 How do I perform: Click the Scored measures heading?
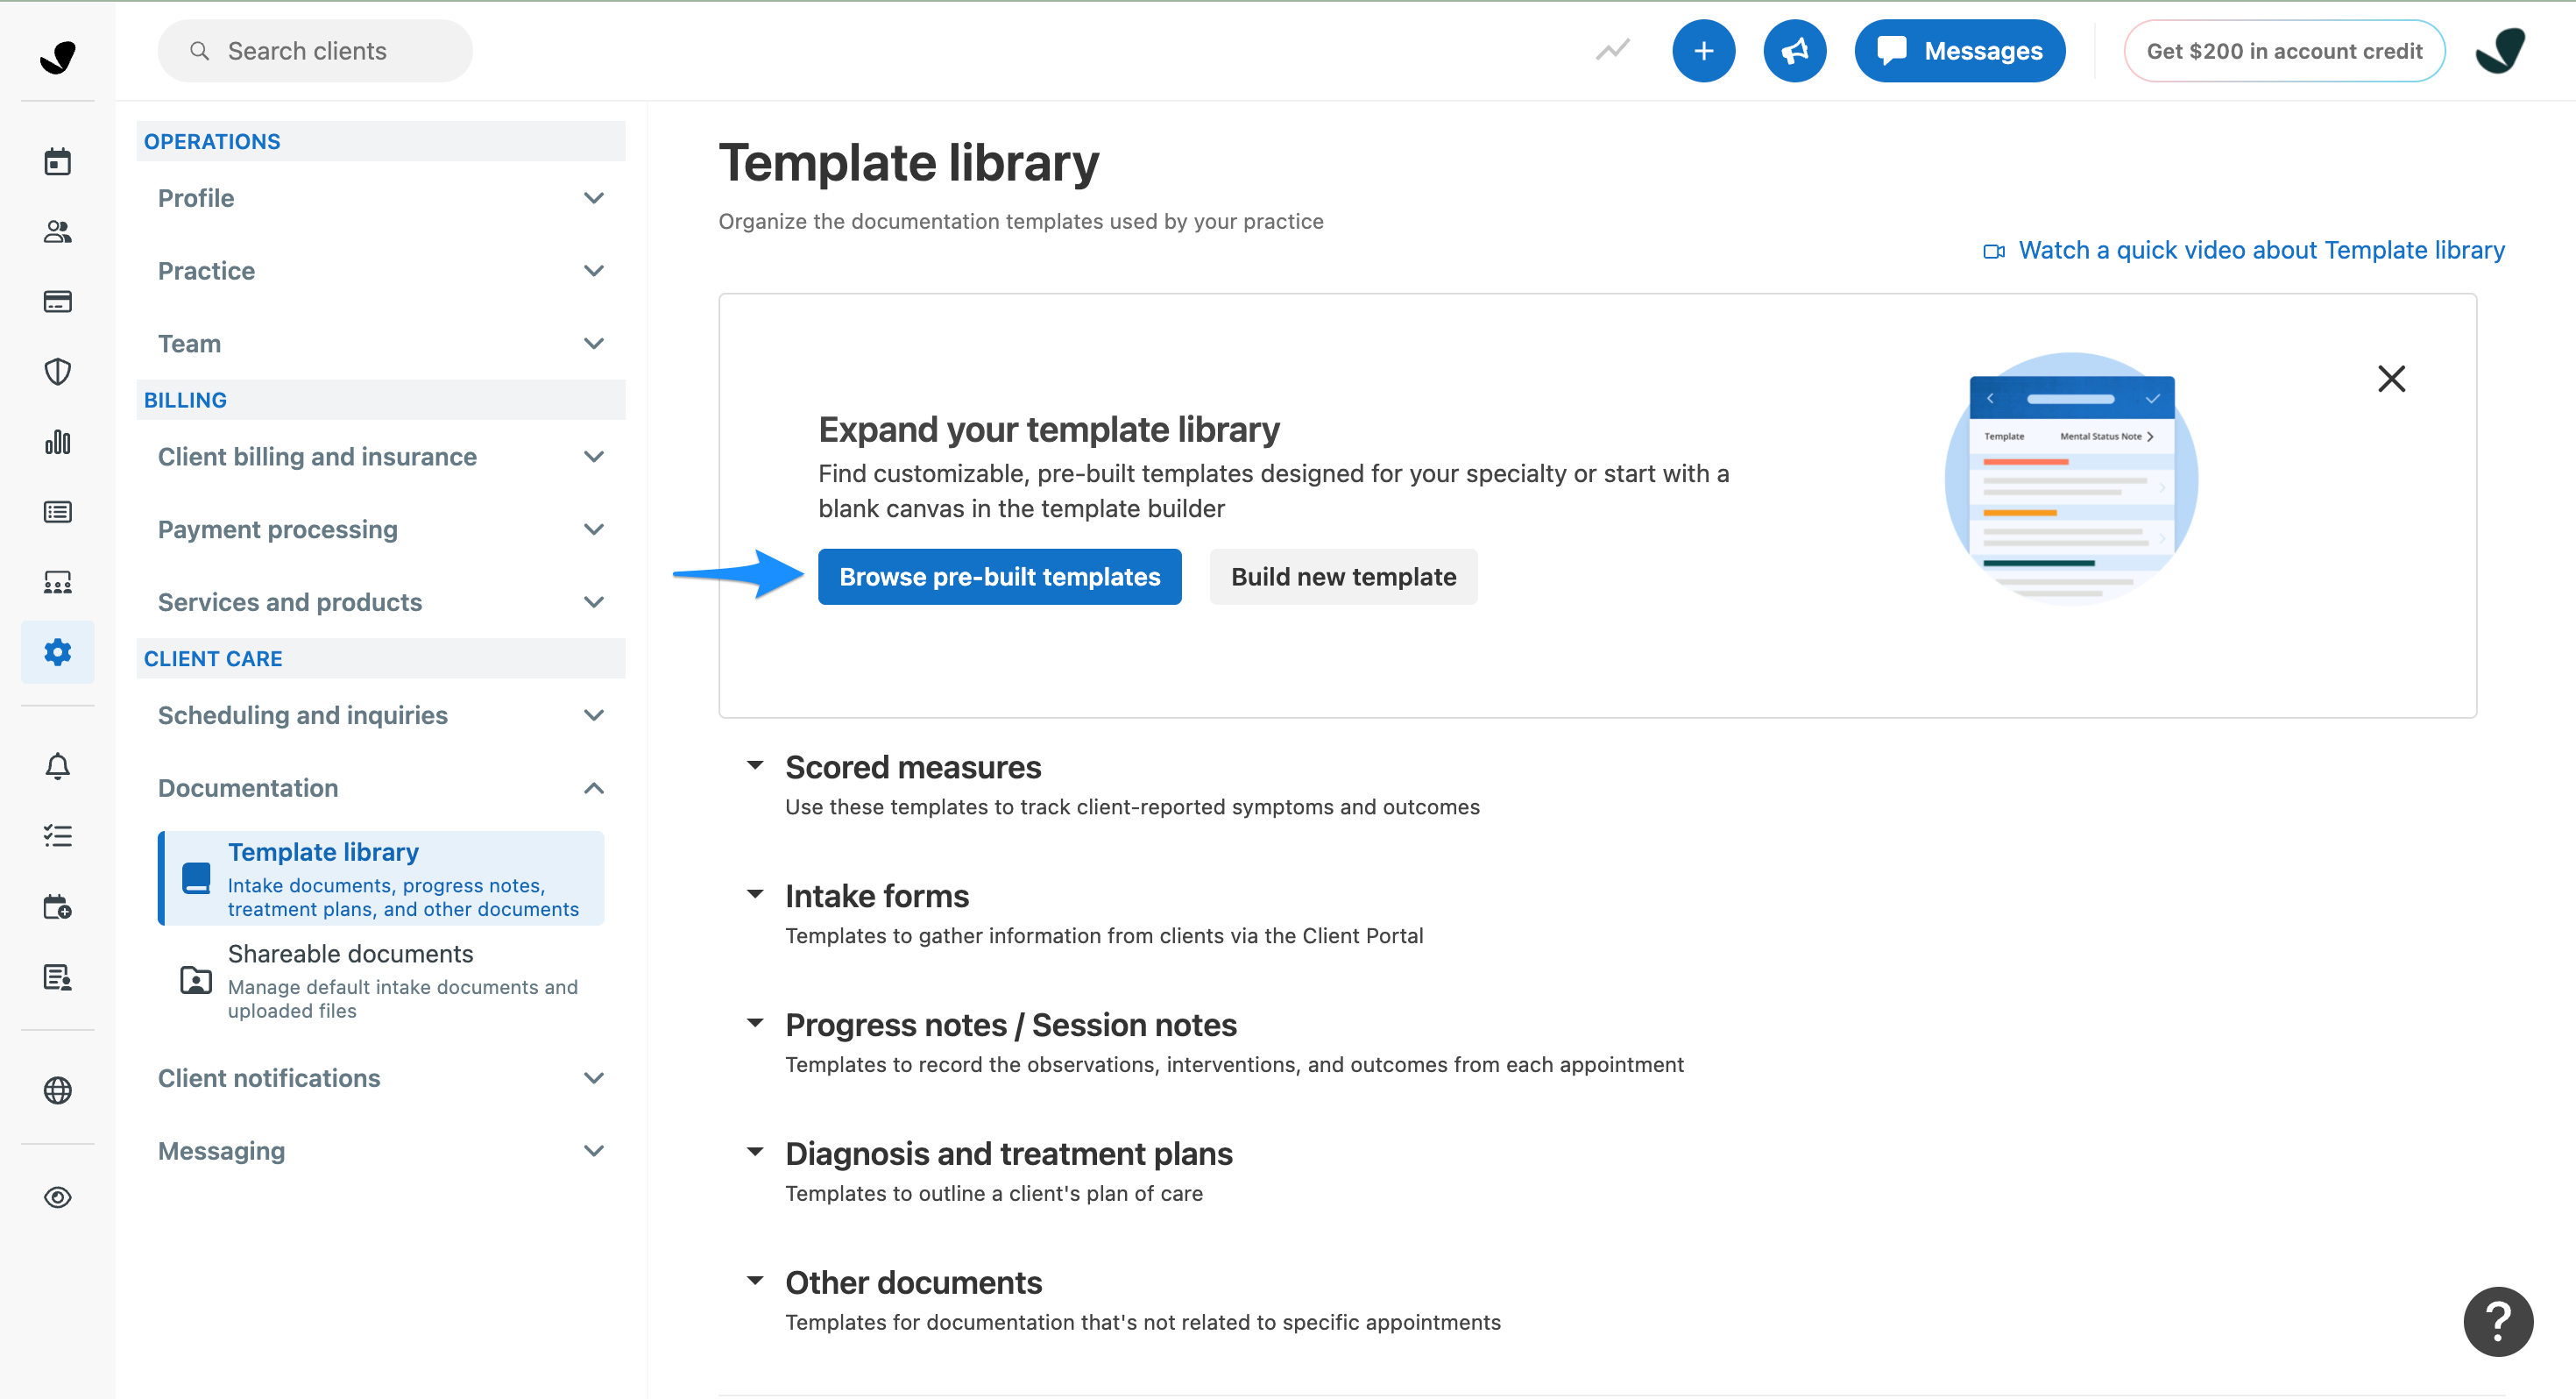coord(913,766)
